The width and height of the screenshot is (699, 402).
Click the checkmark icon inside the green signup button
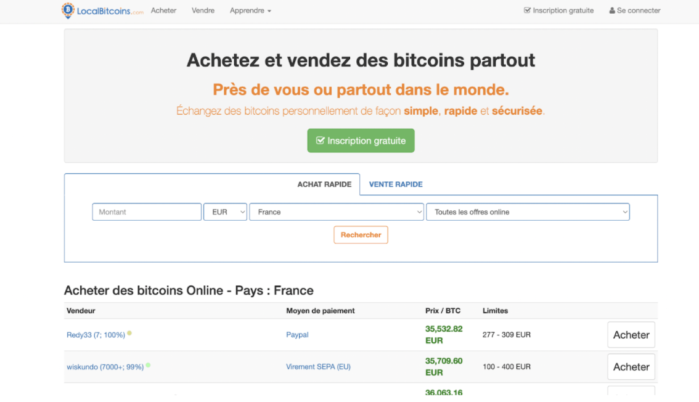pos(321,140)
